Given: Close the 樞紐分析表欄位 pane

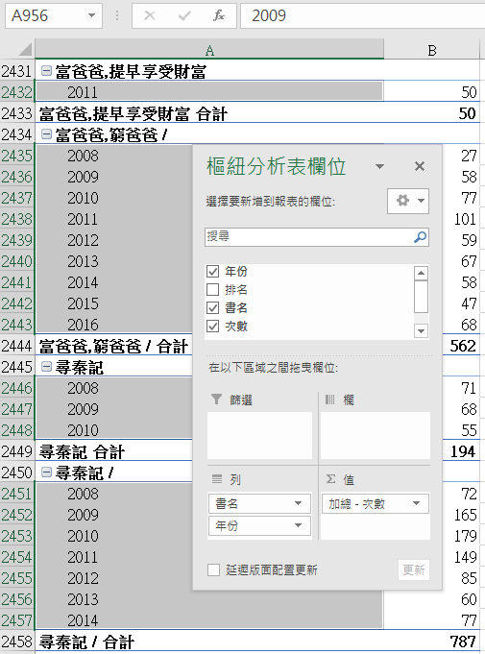Looking at the screenshot, I should click(420, 166).
